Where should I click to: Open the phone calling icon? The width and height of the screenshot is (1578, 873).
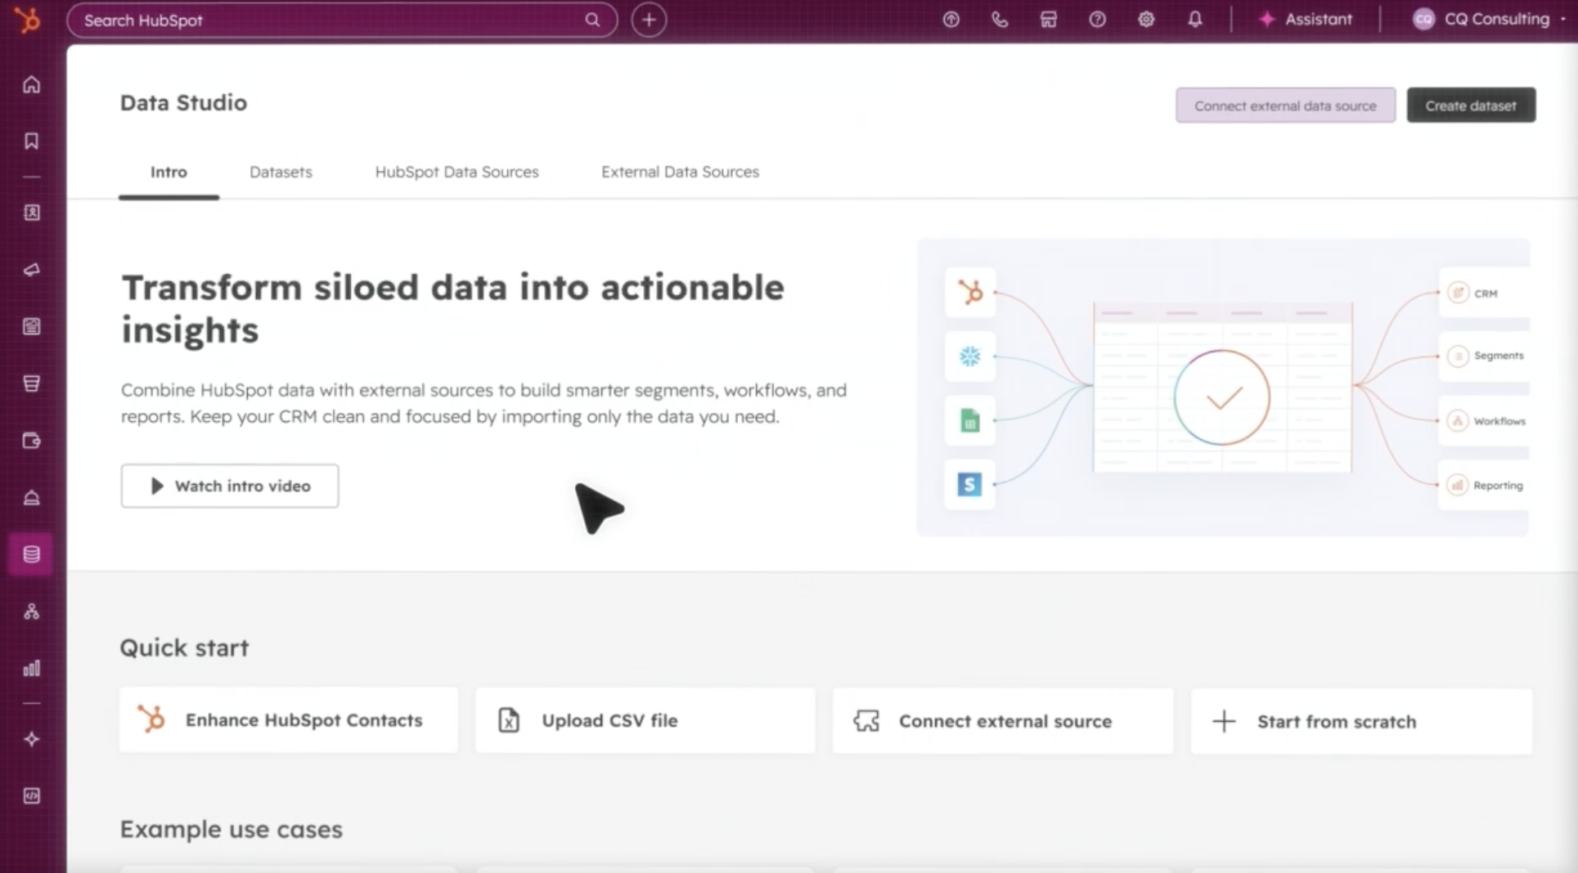pyautogui.click(x=1000, y=20)
